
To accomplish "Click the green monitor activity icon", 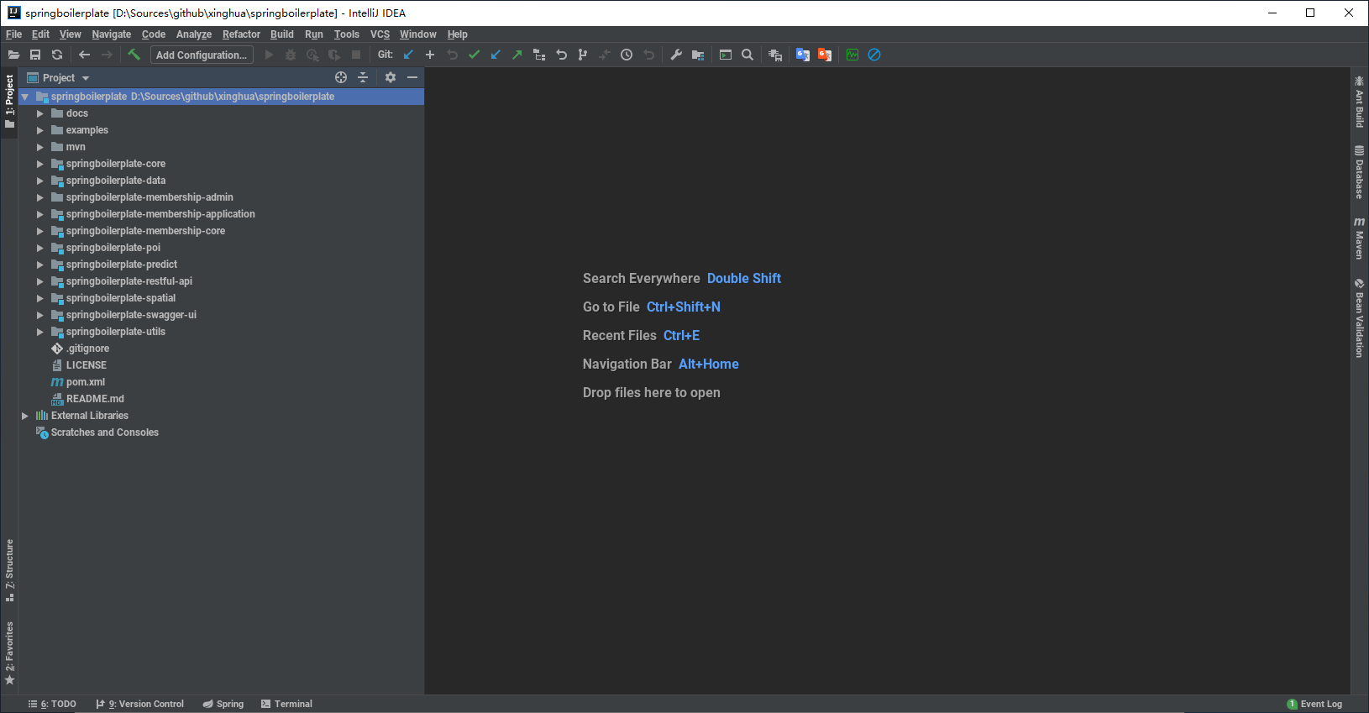I will [852, 55].
